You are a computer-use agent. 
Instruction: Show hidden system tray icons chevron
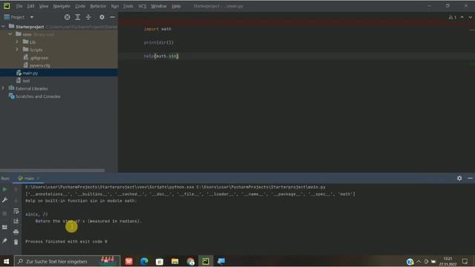(419, 261)
